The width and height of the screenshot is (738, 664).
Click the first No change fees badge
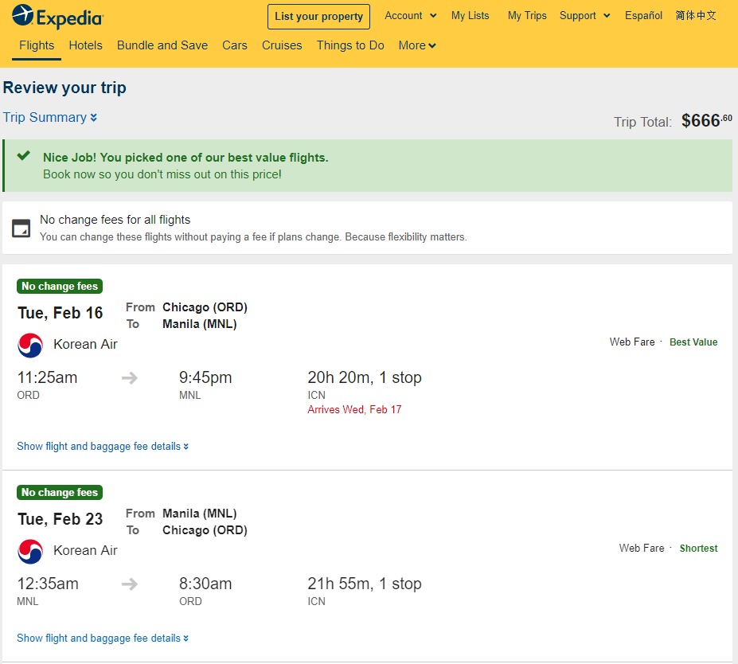click(60, 286)
